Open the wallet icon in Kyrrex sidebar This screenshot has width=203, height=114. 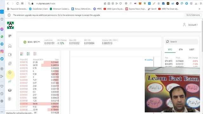[10, 55]
